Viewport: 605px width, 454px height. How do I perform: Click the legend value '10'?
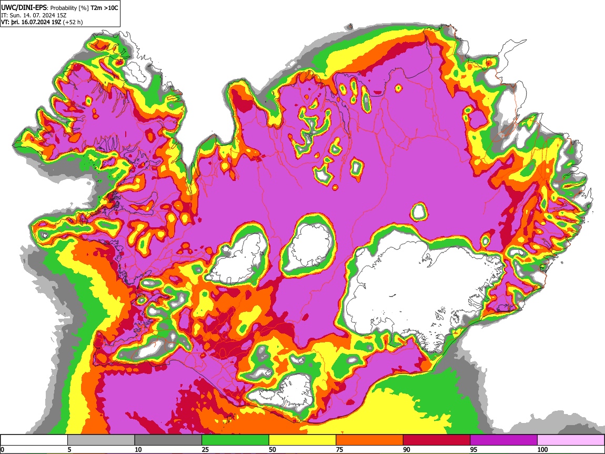[138, 449]
